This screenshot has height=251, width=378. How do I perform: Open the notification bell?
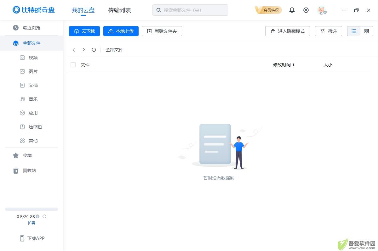click(292, 10)
